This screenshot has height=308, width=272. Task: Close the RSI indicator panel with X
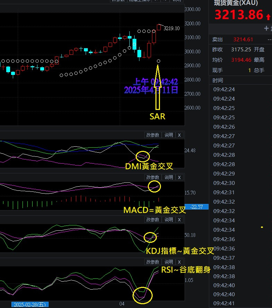point(179,262)
